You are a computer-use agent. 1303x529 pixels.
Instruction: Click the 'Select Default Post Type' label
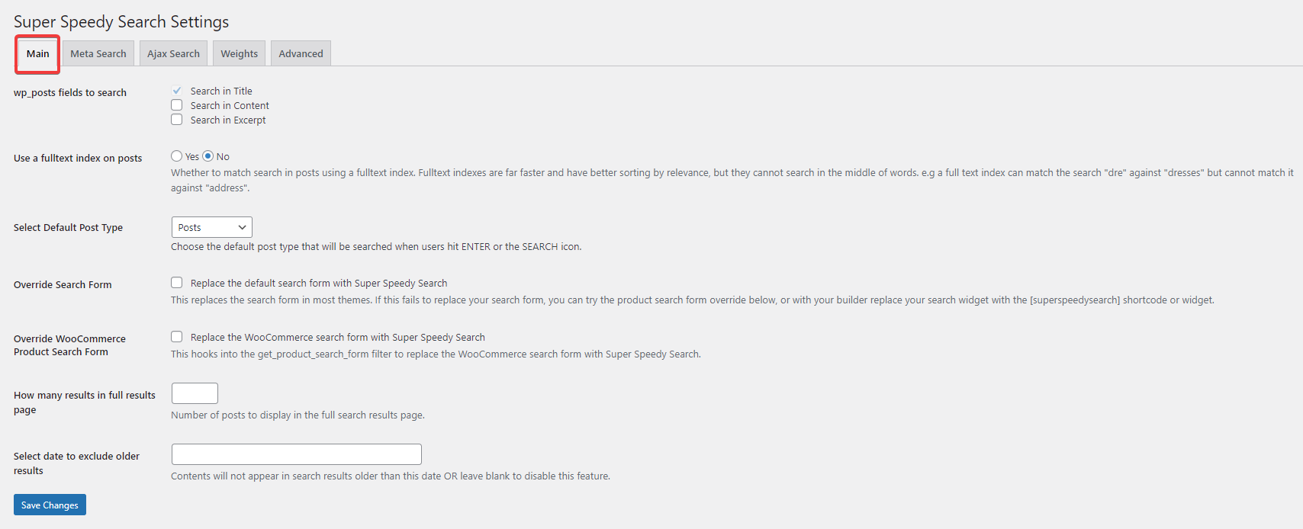[68, 226]
